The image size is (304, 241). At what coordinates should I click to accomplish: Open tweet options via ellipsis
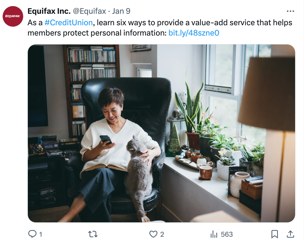[291, 11]
